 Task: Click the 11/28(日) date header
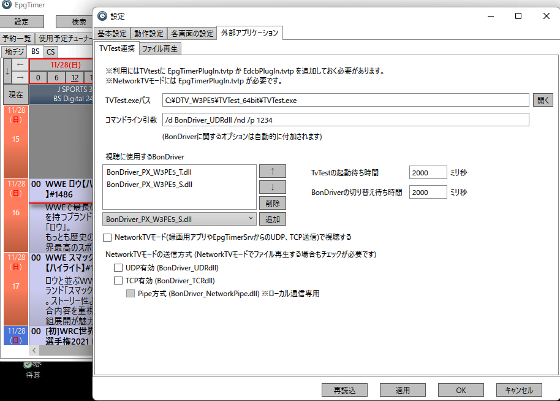[x=61, y=65]
